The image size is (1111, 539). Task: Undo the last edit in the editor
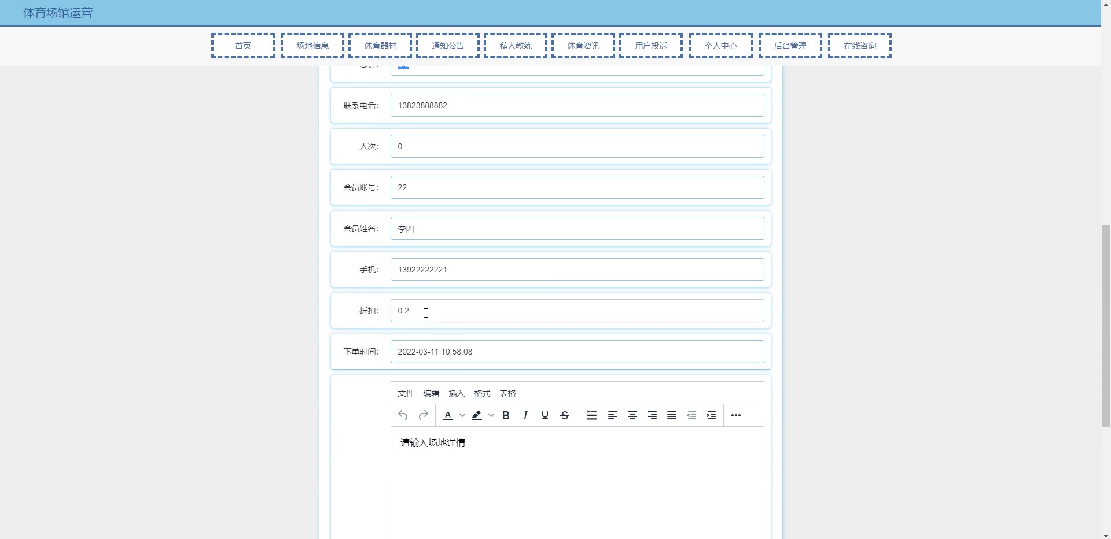click(403, 415)
